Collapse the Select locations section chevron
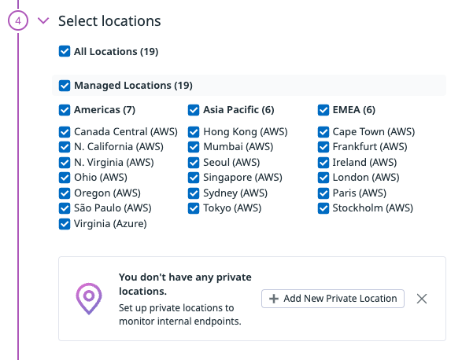 click(x=43, y=20)
